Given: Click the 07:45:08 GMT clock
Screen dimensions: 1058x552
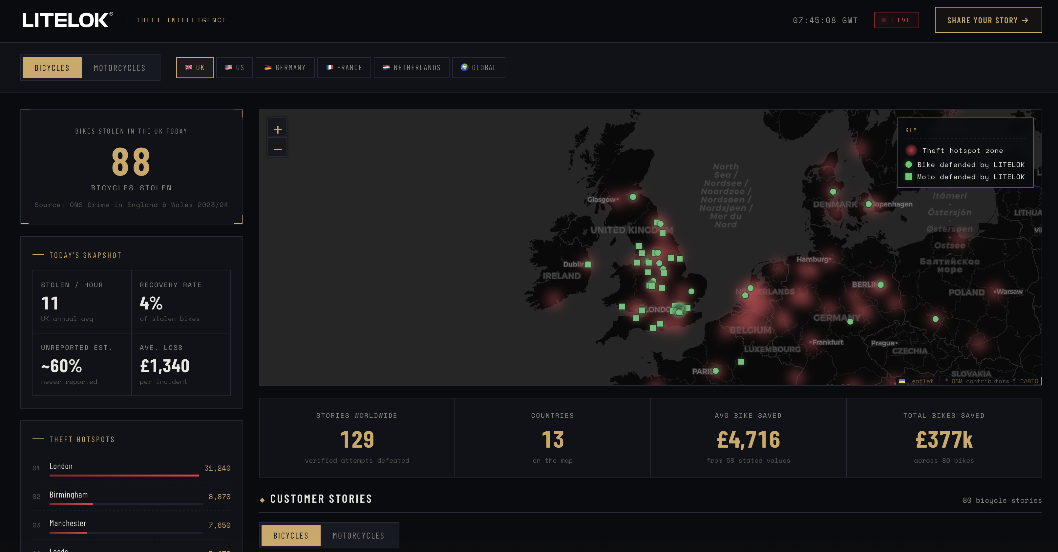Looking at the screenshot, I should (x=825, y=20).
